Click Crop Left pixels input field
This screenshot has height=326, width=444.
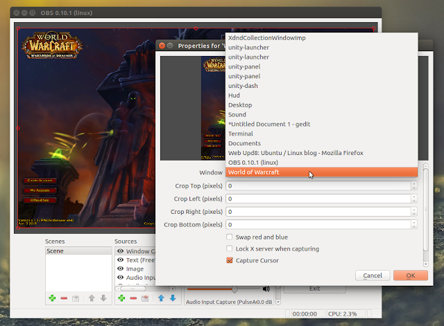(x=318, y=199)
